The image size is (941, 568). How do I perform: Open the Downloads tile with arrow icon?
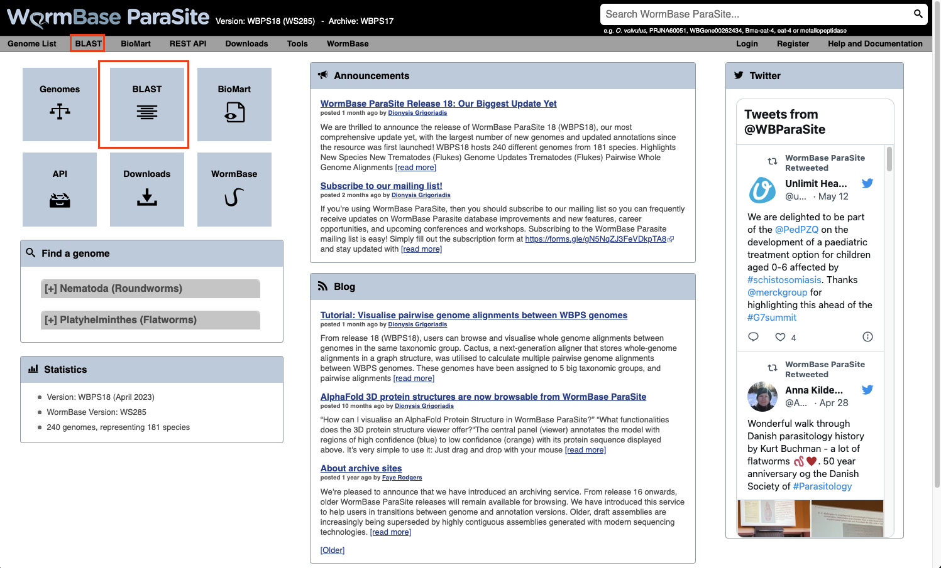[x=146, y=190]
